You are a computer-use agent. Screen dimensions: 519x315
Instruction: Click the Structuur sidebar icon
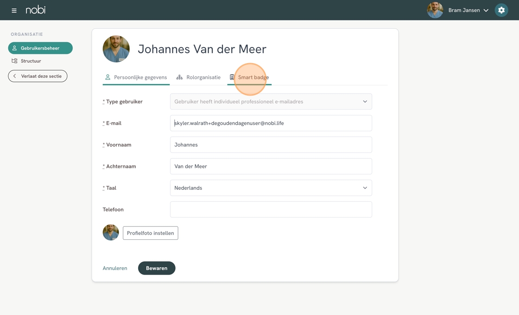click(x=14, y=61)
